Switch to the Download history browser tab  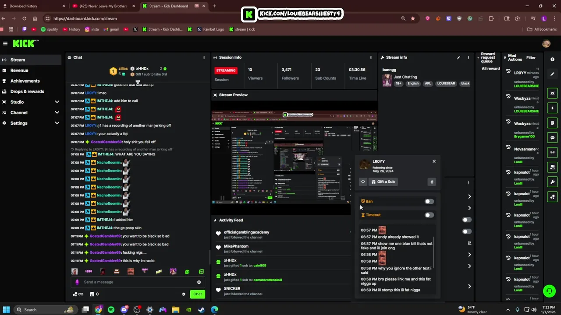pyautogui.click(x=34, y=6)
